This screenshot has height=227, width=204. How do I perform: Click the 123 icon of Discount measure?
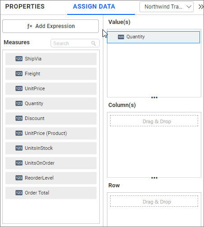[x=19, y=118]
